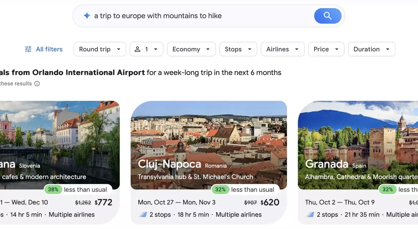Open the Stops filter dropdown
Viewport: 418px width, 229px height.
point(238,49)
